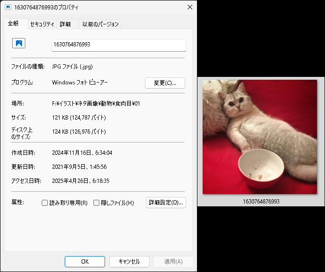Viewport: 325px width, 272px height.
Task: Click the thumbnail filename label 1630764876993
Action: pyautogui.click(x=261, y=201)
